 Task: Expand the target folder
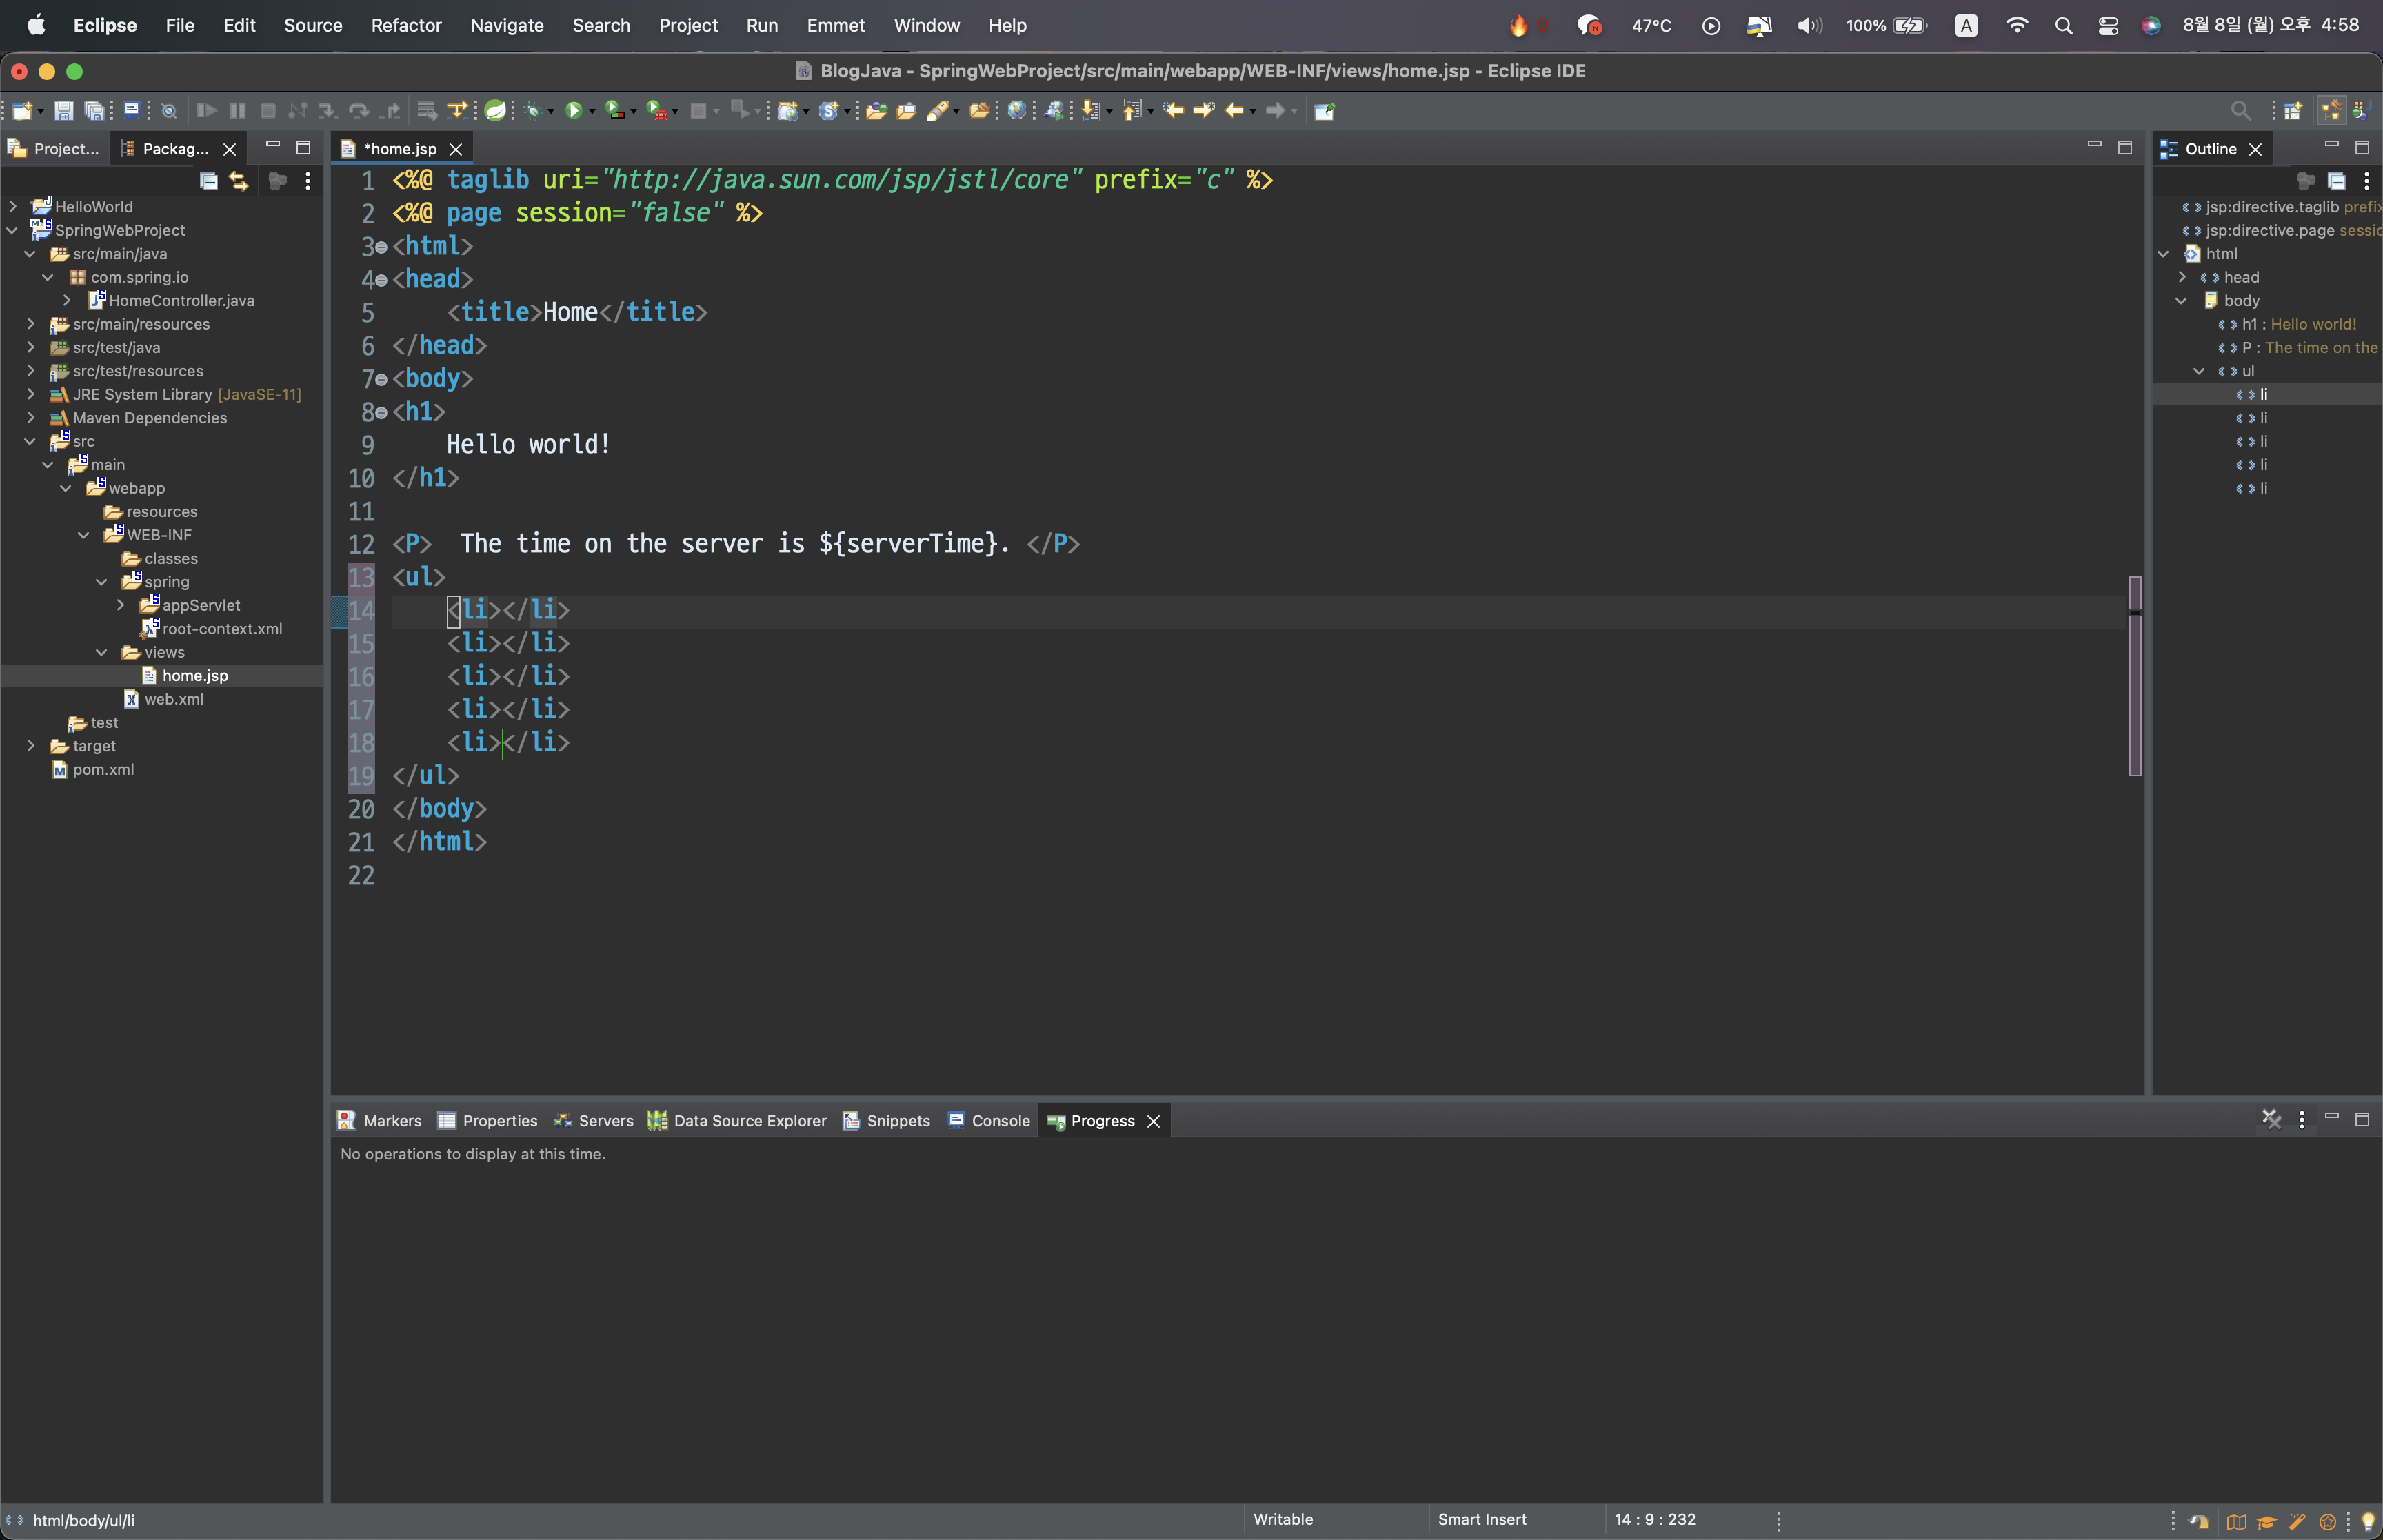(x=31, y=746)
